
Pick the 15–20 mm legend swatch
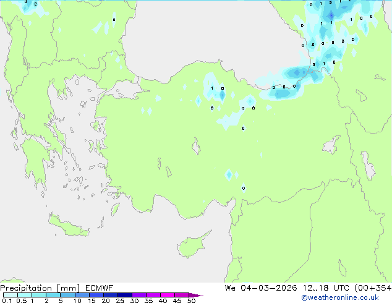[x=96, y=295]
